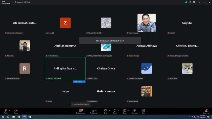The width and height of the screenshot is (212, 119).
Task: Click the "Christin, Erlang..." tile name
Action: click(x=187, y=46)
